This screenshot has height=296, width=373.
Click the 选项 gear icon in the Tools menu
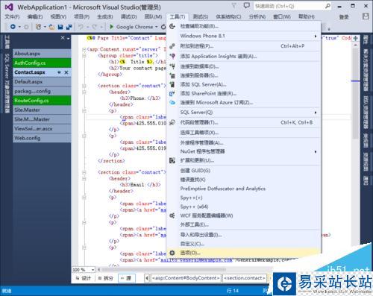172,253
